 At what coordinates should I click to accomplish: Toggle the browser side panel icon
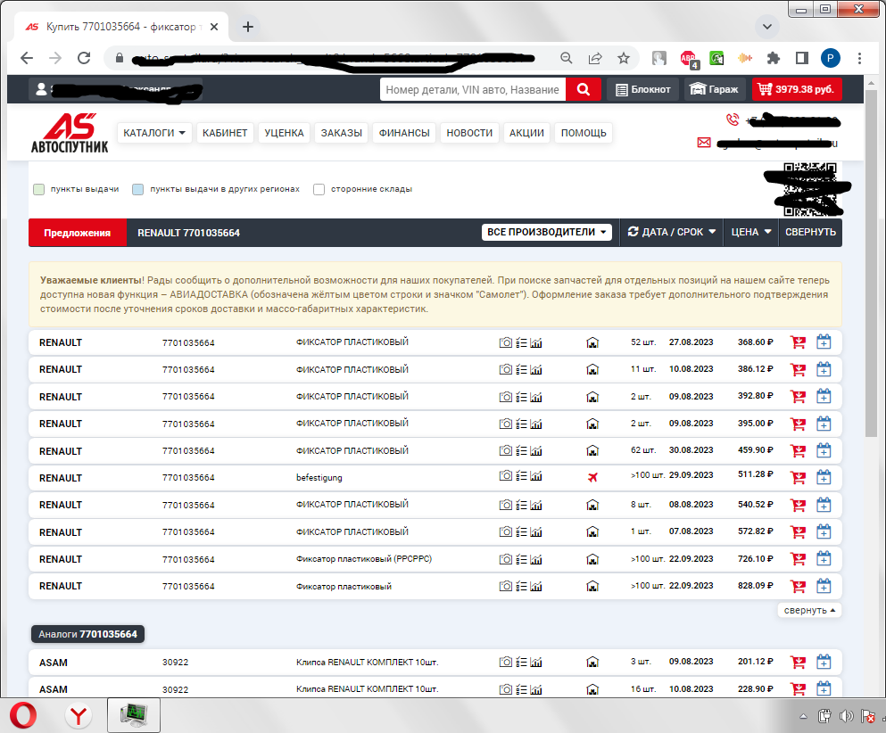pyautogui.click(x=802, y=58)
